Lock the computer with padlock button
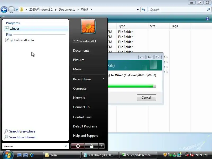212x159 pixels. [x=92, y=146]
